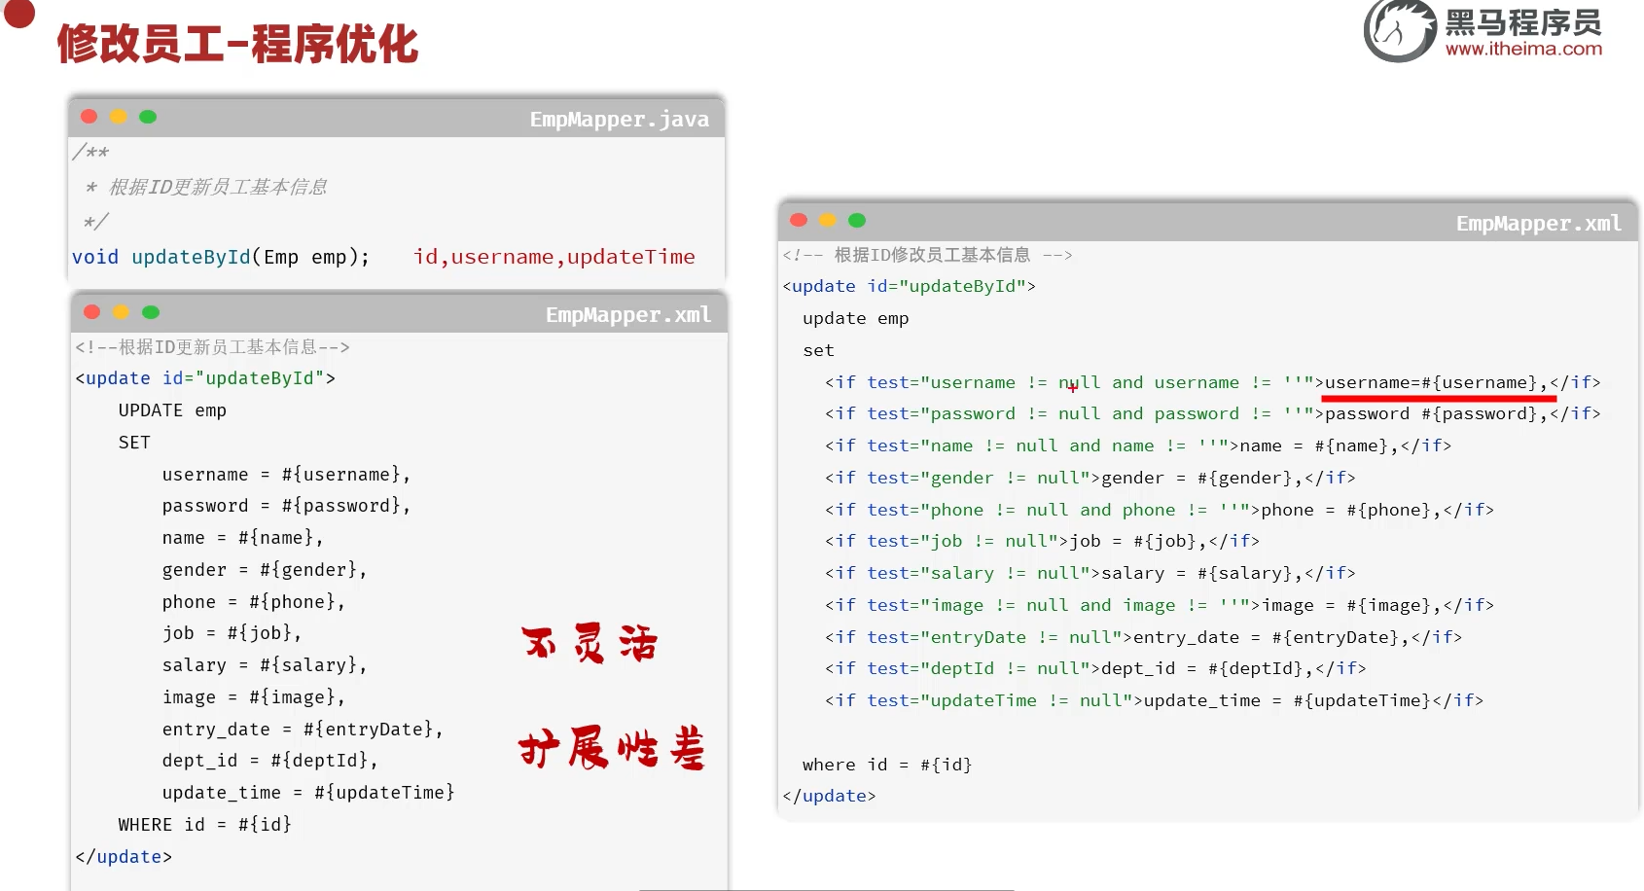Click the entryDate if-test line

pos(1143,637)
